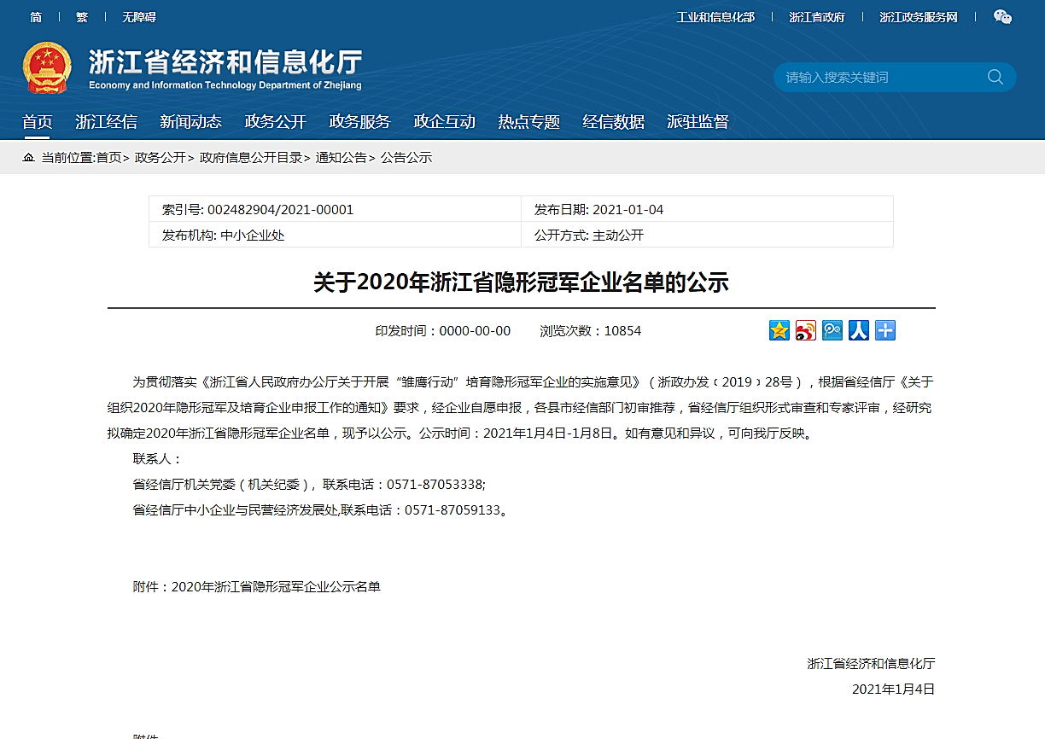The height and width of the screenshot is (739, 1045).
Task: Open 浙江政务服务网 link
Action: [x=919, y=17]
